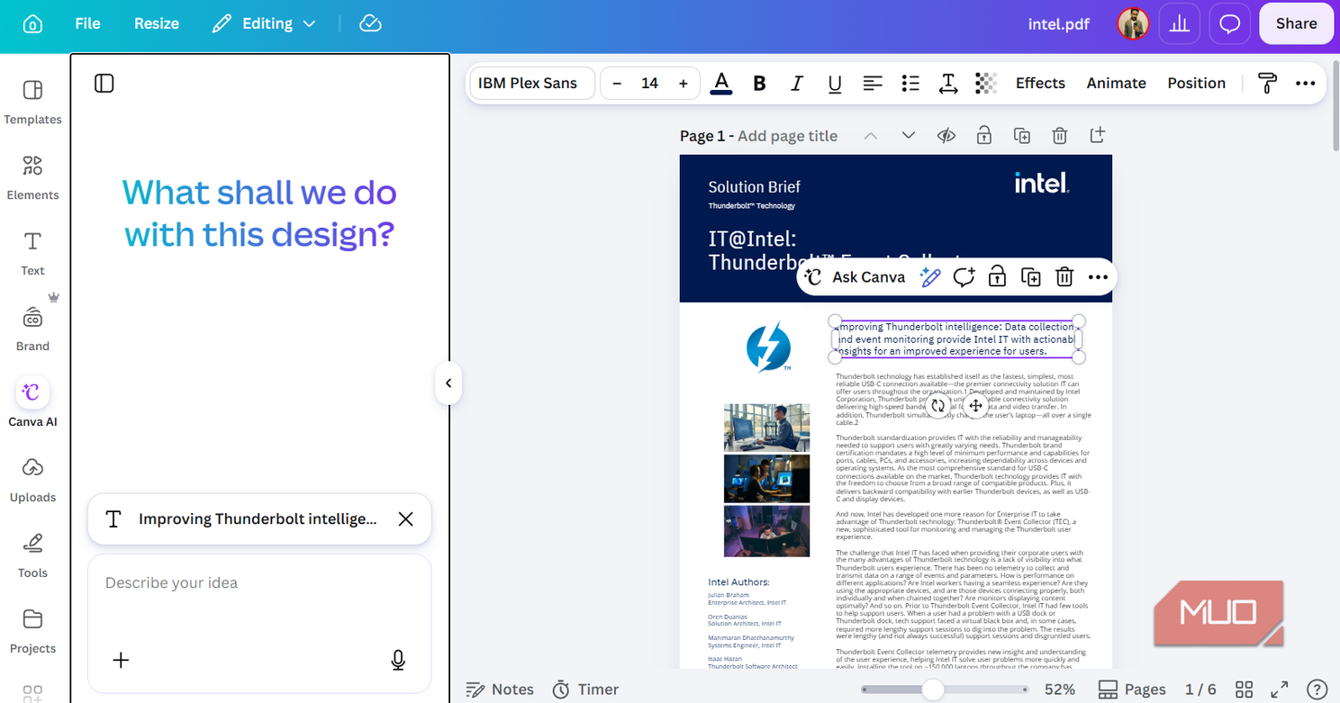
Task: Open the Editing mode dropdown
Action: tap(264, 23)
